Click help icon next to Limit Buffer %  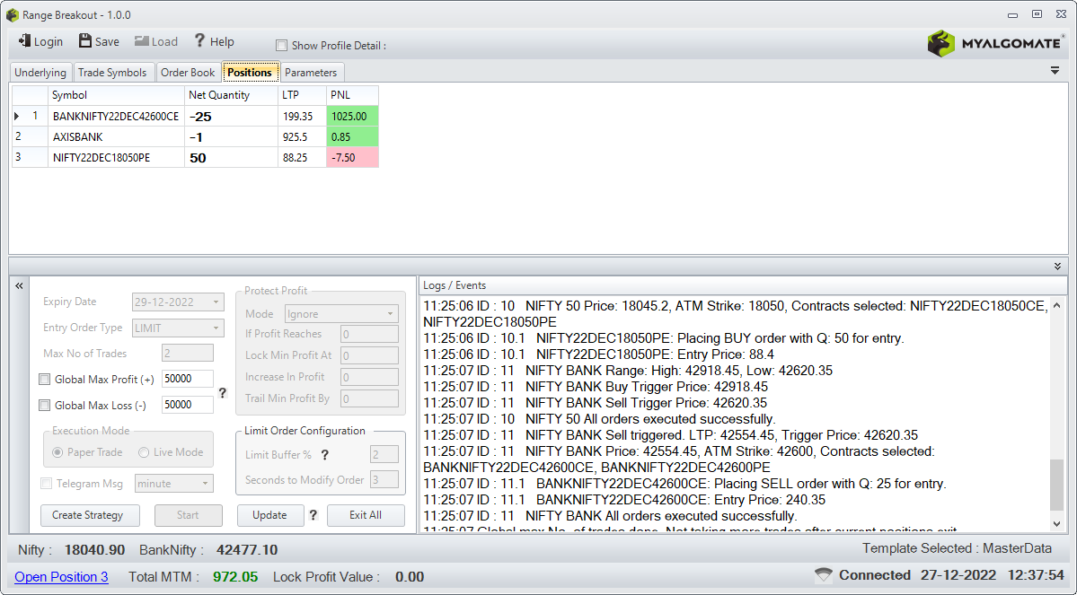click(325, 454)
